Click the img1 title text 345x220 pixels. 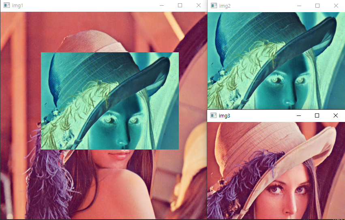click(17, 6)
